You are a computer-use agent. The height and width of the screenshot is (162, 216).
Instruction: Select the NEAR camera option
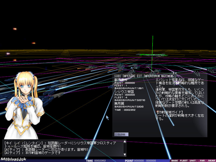pyautogui.click(x=211, y=161)
